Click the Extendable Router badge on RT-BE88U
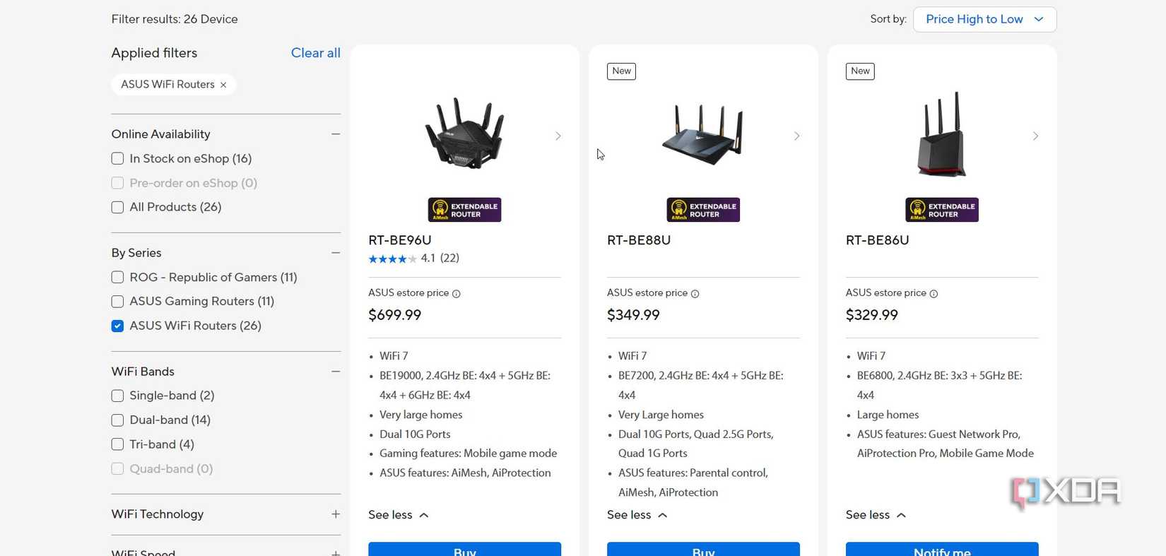The image size is (1166, 556). [x=702, y=209]
